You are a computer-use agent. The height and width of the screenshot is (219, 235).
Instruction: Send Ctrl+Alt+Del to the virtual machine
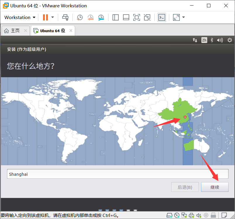(x=65, y=18)
